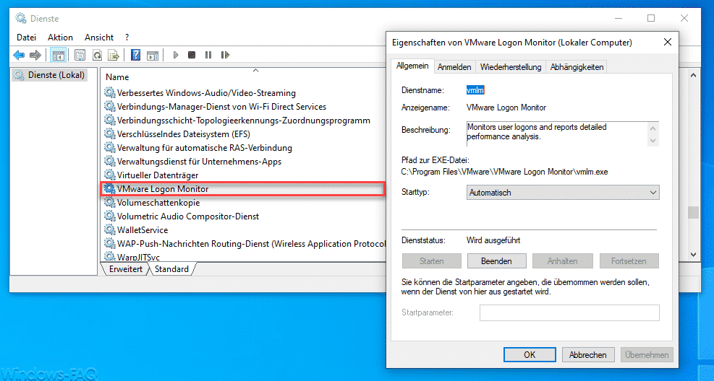Click the description scroll-up arrow

pos(653,128)
